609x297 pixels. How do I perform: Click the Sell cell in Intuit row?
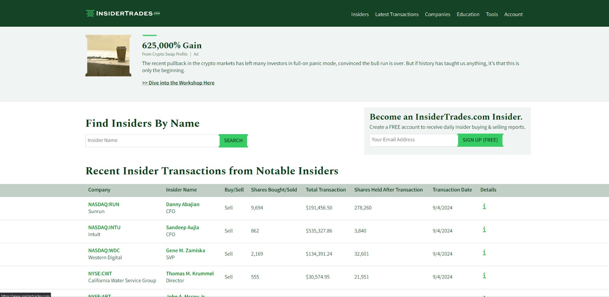click(x=228, y=231)
